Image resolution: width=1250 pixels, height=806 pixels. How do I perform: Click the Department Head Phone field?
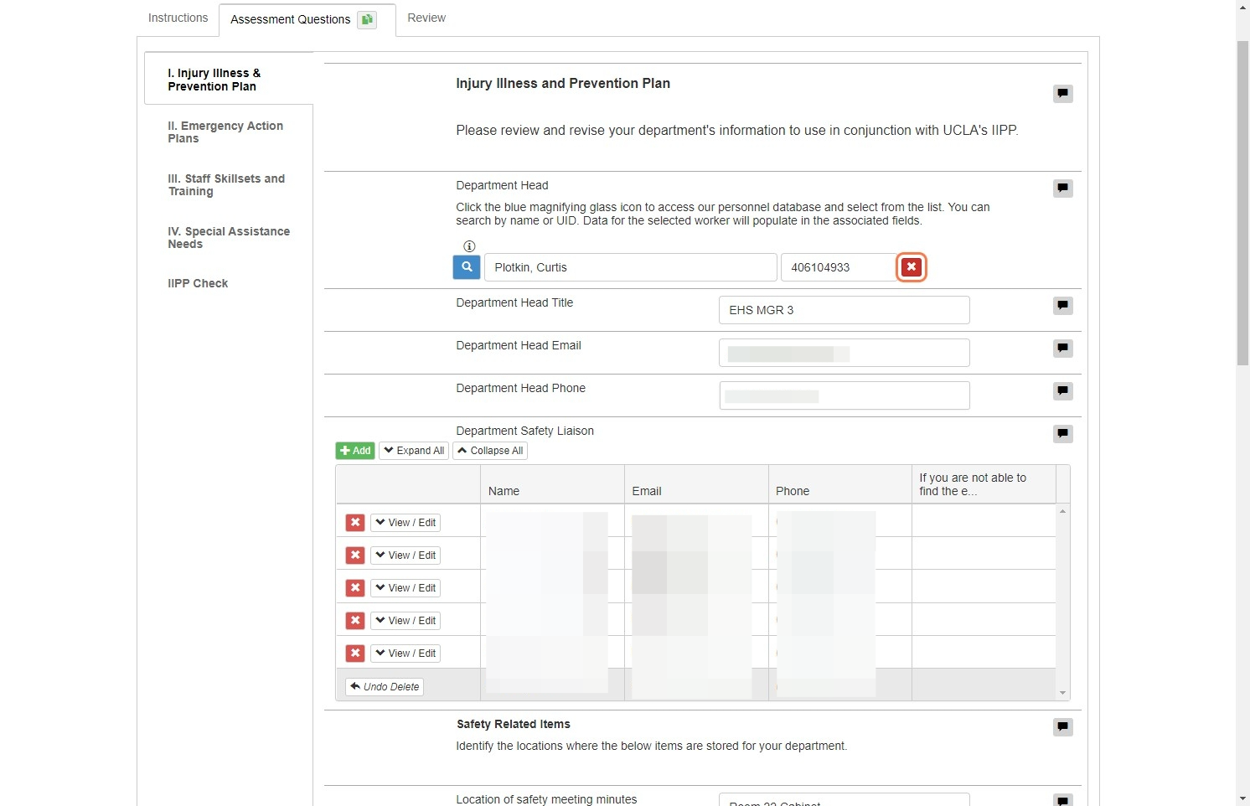(x=845, y=395)
